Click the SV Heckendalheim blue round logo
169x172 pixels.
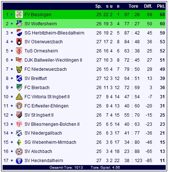pyautogui.click(x=19, y=161)
